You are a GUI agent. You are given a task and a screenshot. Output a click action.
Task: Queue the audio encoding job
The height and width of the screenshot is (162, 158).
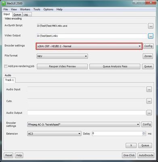click(145, 145)
